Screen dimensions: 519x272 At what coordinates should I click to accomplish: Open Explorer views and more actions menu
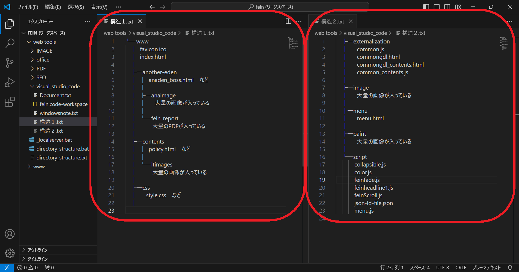pos(88,21)
